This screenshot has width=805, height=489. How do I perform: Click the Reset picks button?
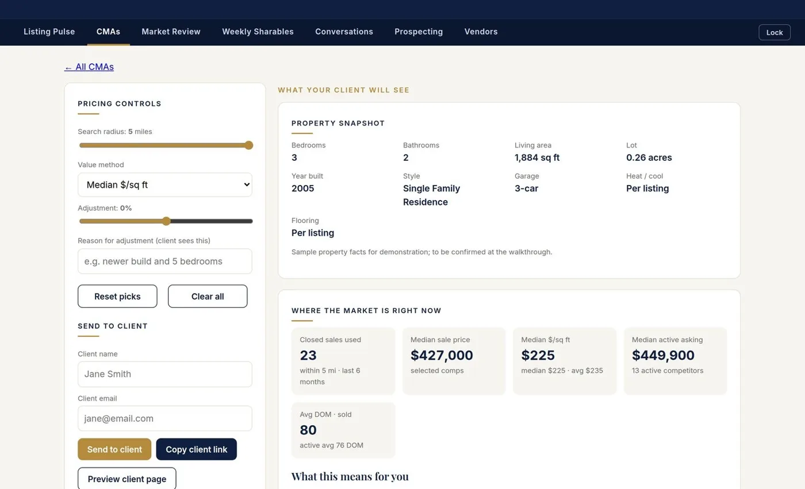point(117,297)
